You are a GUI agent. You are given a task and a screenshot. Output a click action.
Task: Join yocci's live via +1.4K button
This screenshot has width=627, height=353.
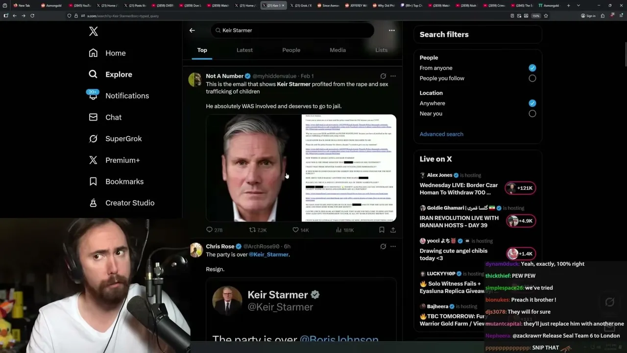coord(521,254)
